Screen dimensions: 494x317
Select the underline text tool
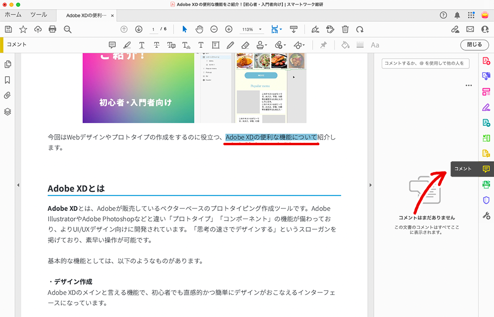point(142,45)
